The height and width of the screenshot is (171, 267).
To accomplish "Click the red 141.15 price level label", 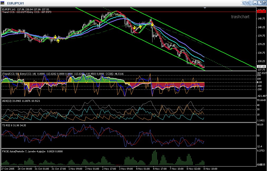I will click(x=261, y=12).
